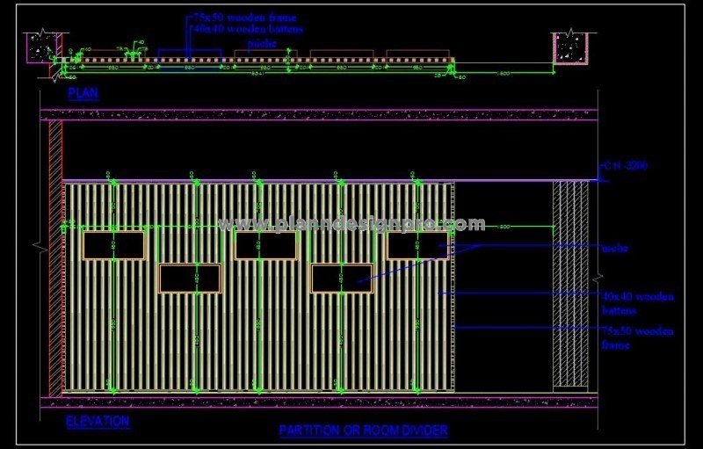Click the right column section in plan
Image resolution: width=703 pixels, height=449 pixels.
pos(570,48)
